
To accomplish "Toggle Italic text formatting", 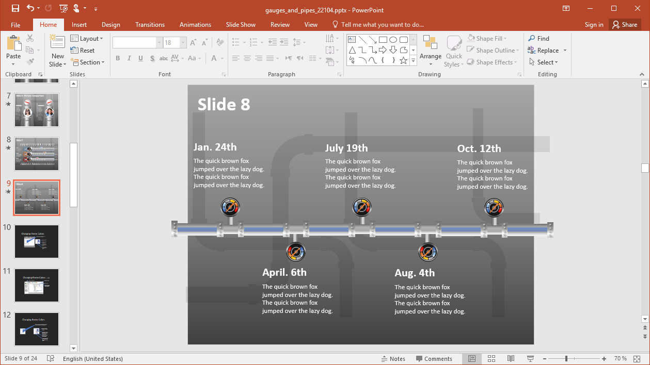I will pyautogui.click(x=129, y=59).
